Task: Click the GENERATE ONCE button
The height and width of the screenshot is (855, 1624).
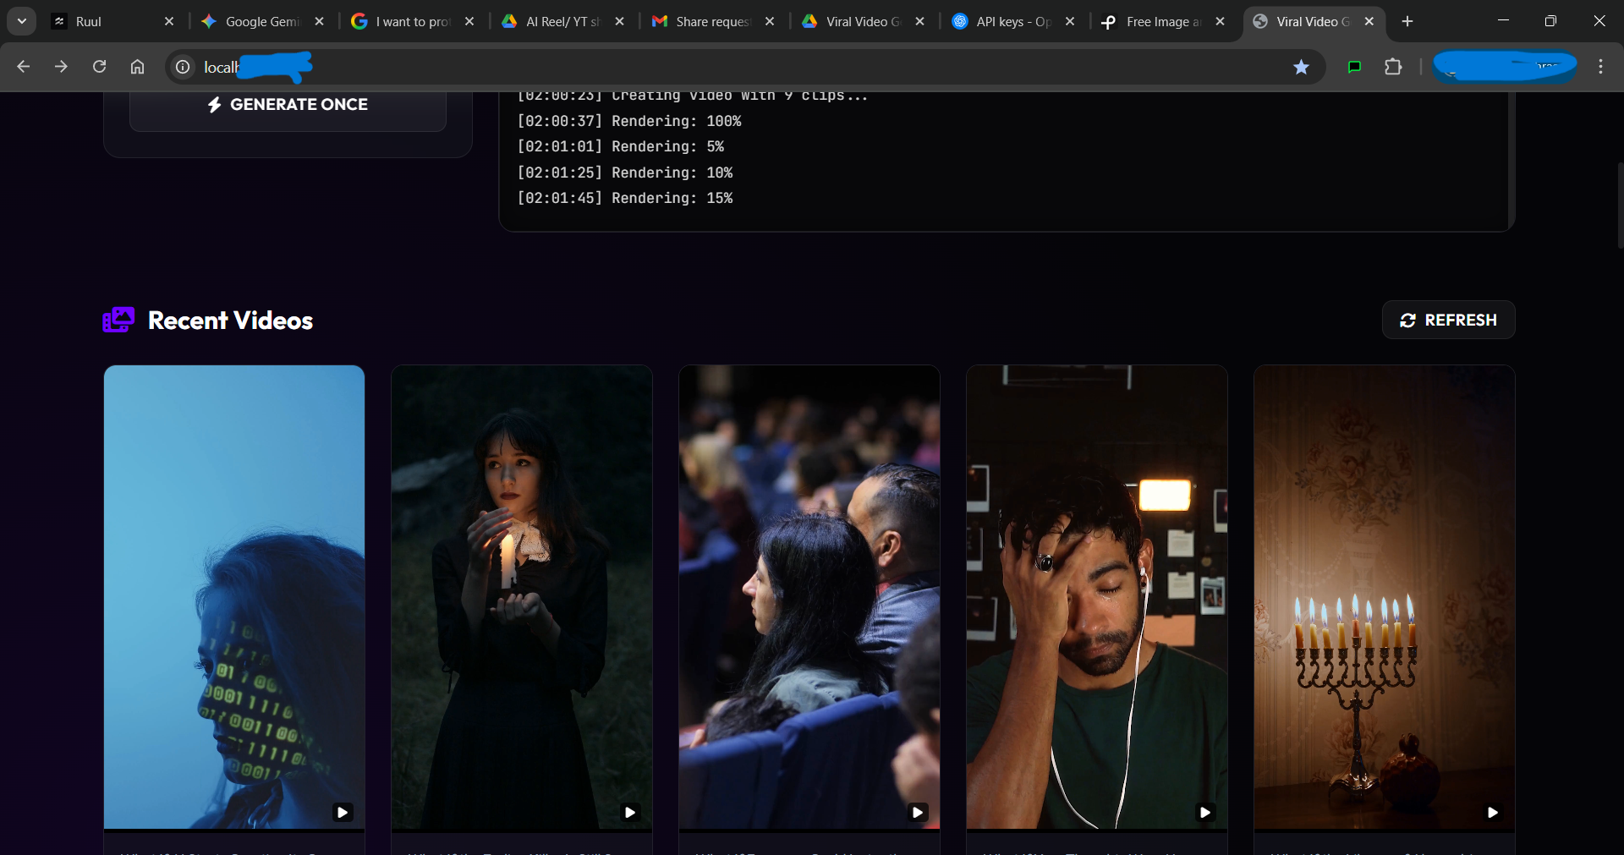Action: click(288, 104)
